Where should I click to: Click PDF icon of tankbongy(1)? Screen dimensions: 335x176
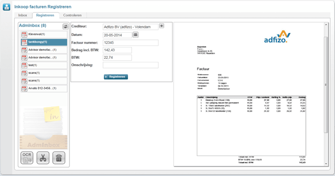(24, 42)
